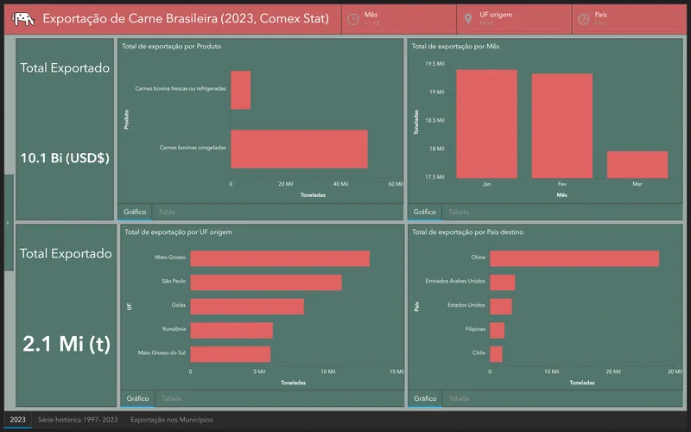Click the 'Total de exportação por Mês' title
Viewport: 691px width, 432px height.
455,47
